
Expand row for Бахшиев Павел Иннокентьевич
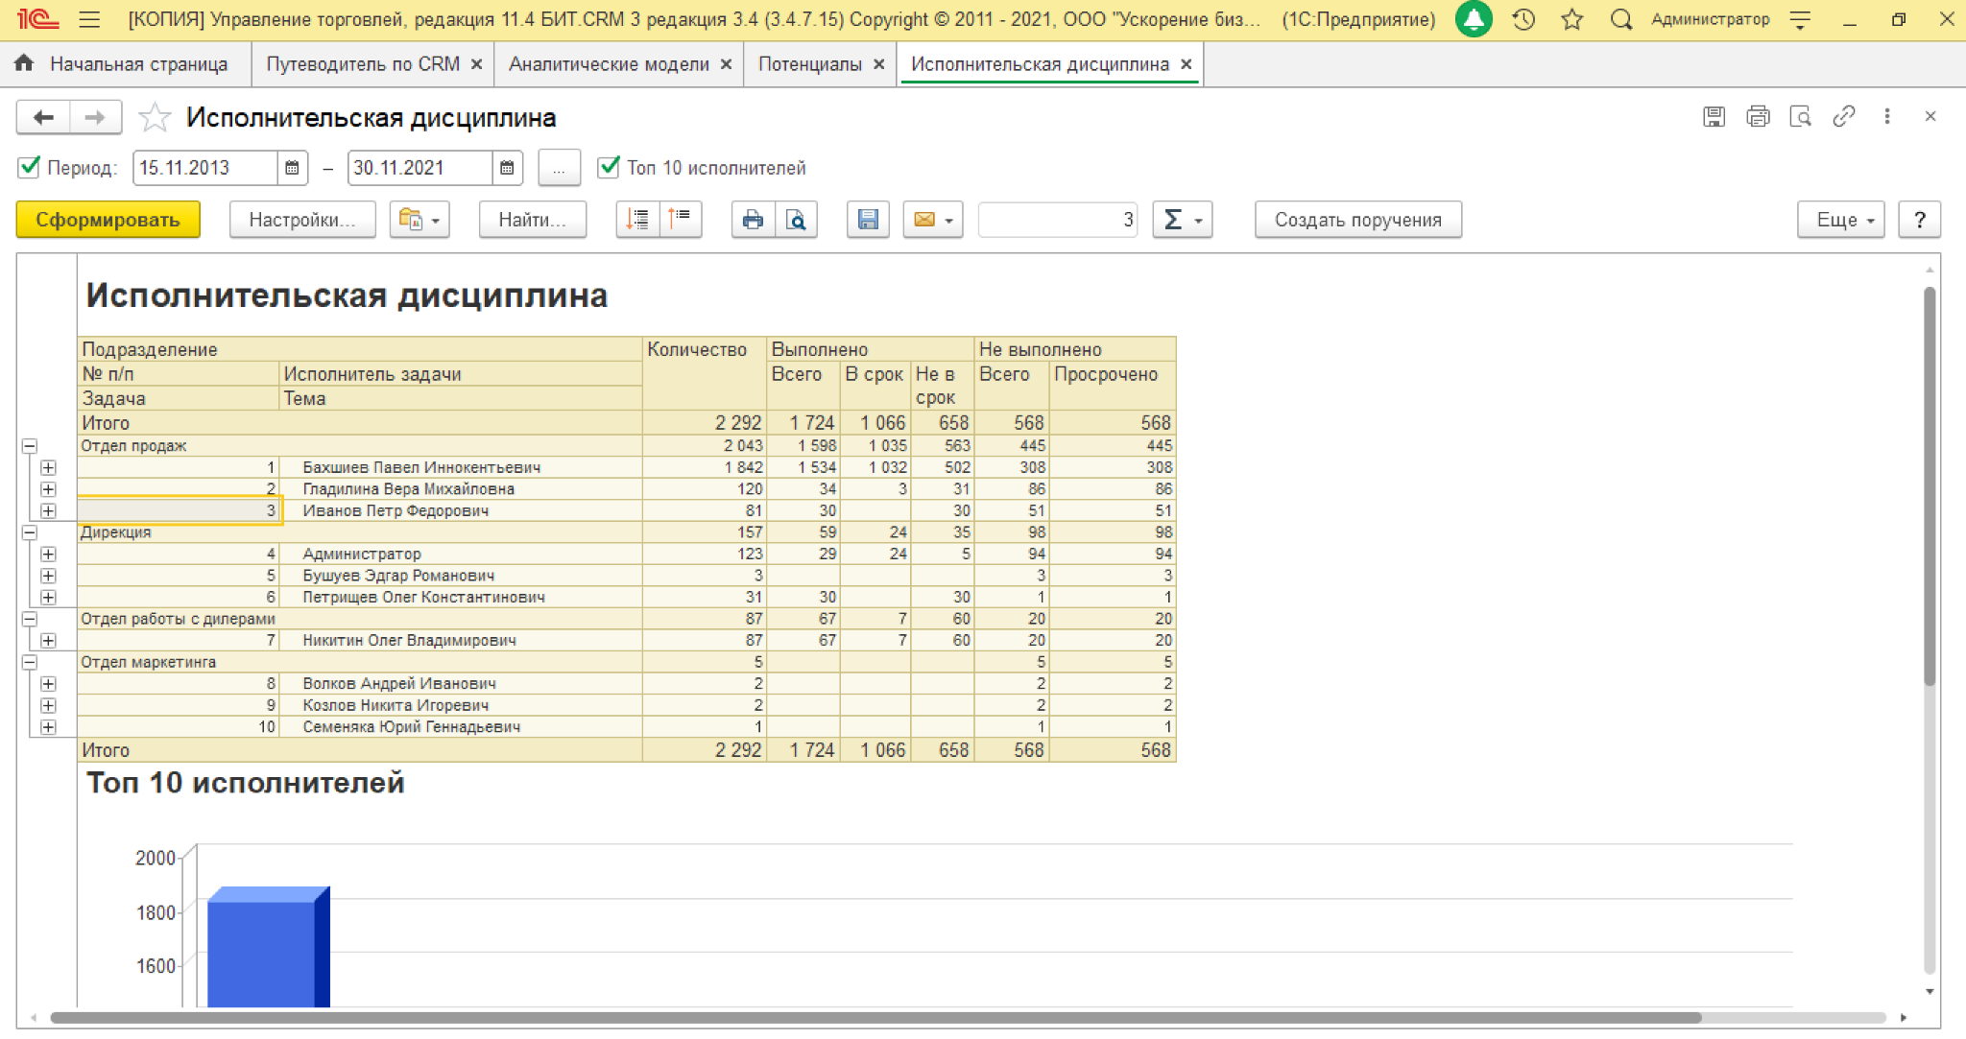[x=48, y=468]
